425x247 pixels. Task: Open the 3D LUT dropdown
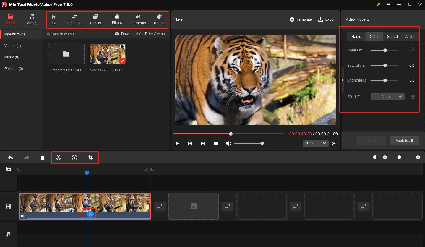(x=387, y=97)
